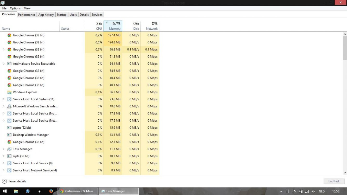
Task: Click the Windows Explorer process icon
Action: point(9,92)
